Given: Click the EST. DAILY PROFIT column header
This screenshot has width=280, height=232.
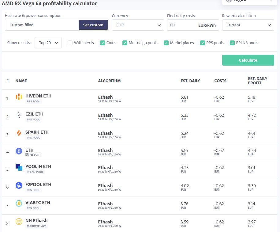Looking at the screenshot, I should click(x=257, y=81).
